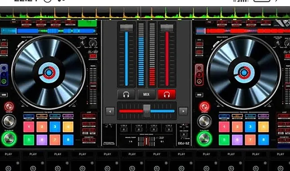
Task: Hit green pad 5 on the left deck
Action: coord(29,140)
